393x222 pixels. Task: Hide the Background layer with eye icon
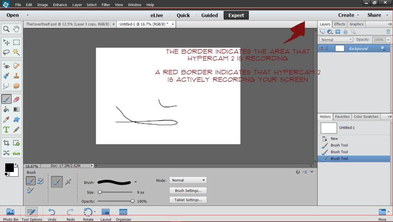pos(322,48)
